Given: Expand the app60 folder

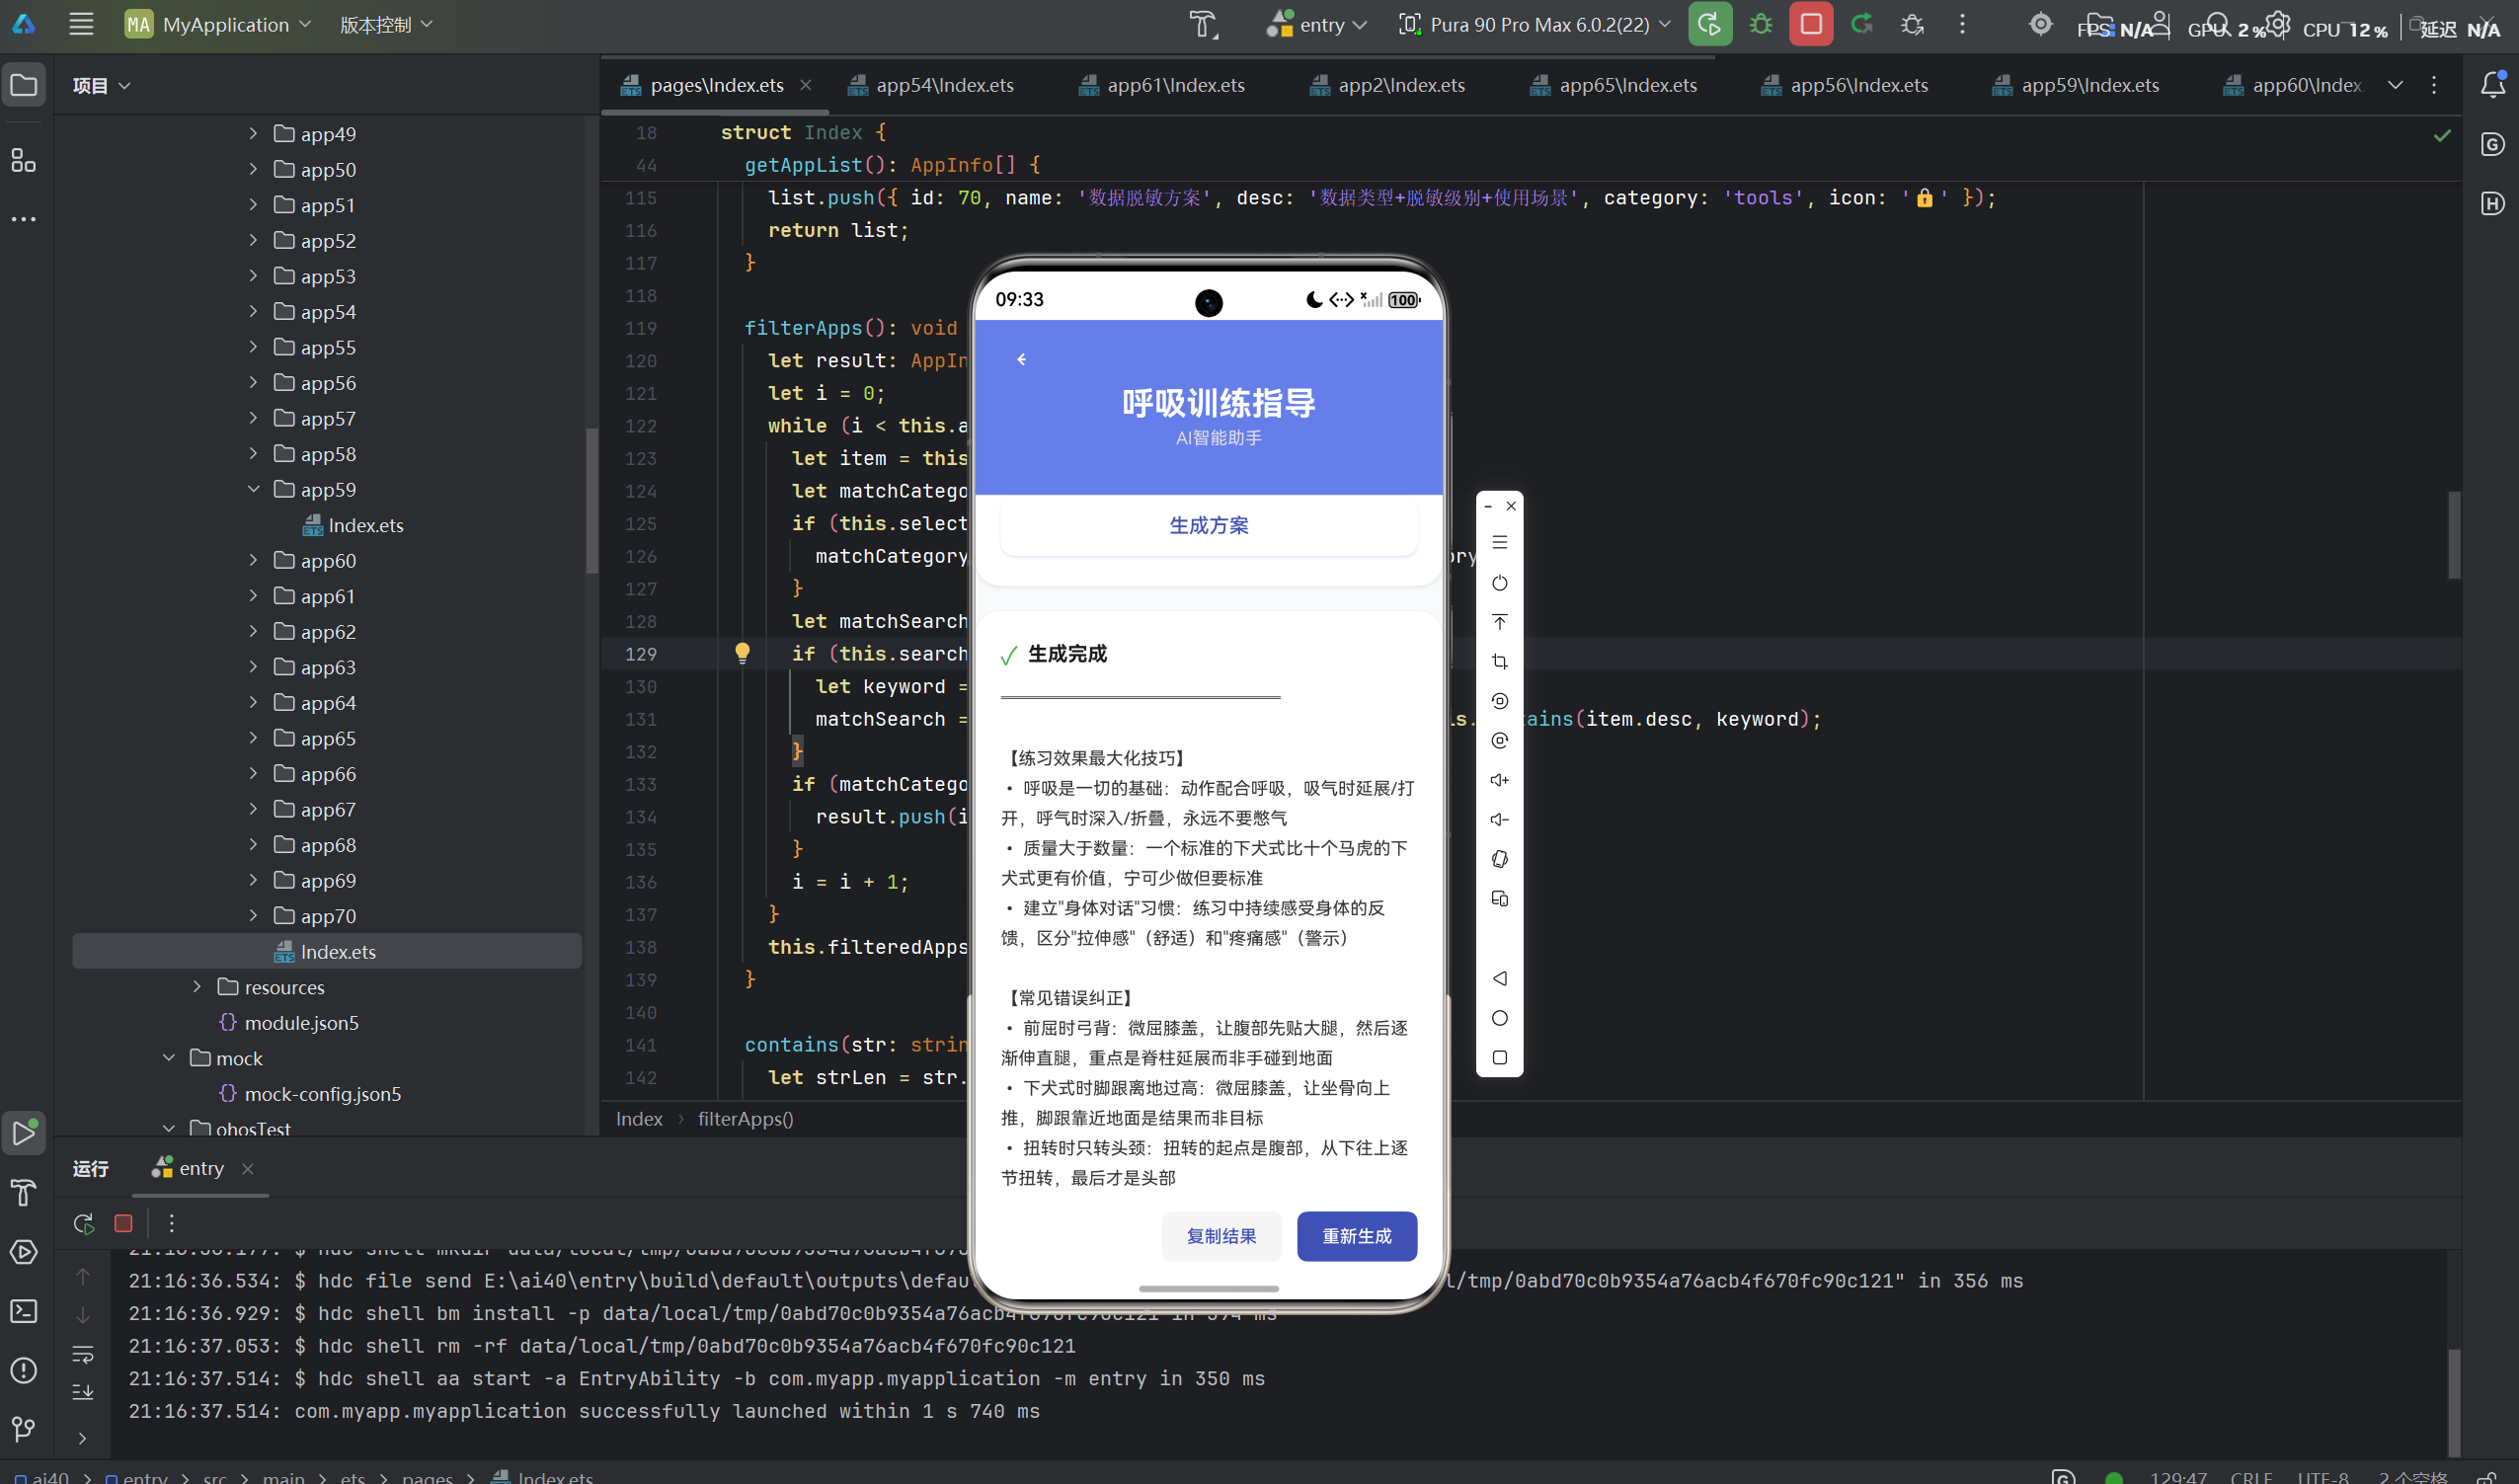Looking at the screenshot, I should [253, 560].
